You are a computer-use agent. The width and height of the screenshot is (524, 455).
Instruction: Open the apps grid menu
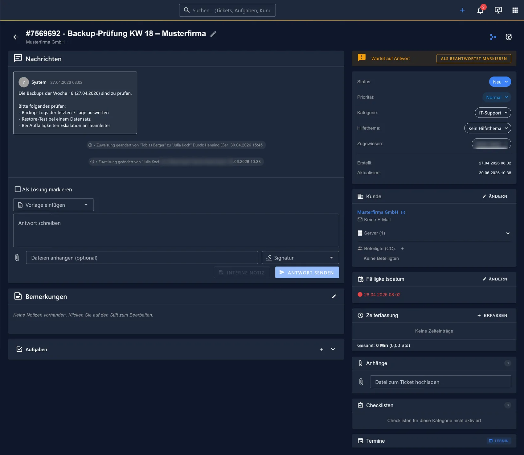[x=515, y=10]
